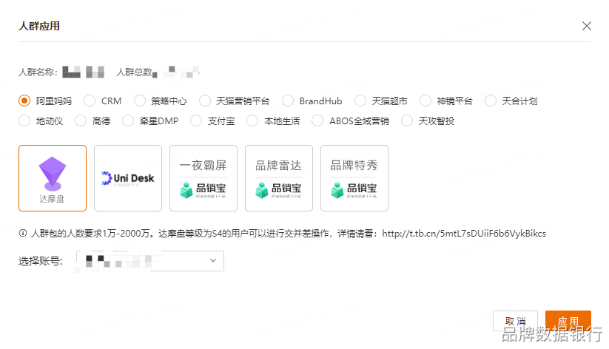
Task: Select the 神镜平台 radio button
Action: point(425,101)
